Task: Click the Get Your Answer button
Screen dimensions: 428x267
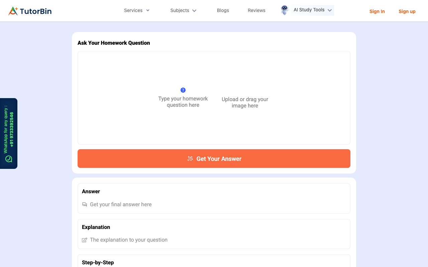Action: (214, 159)
